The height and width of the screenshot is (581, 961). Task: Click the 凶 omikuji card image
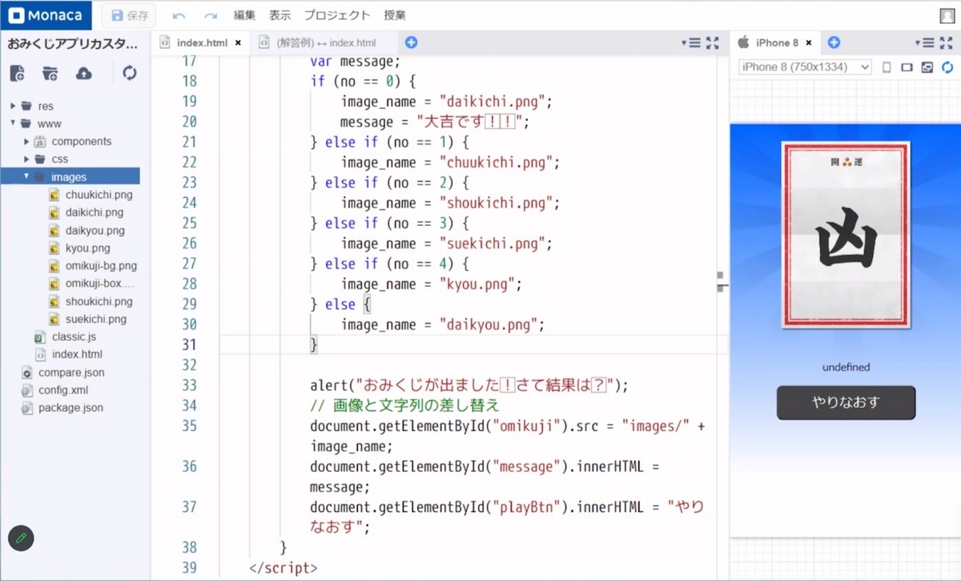click(846, 235)
